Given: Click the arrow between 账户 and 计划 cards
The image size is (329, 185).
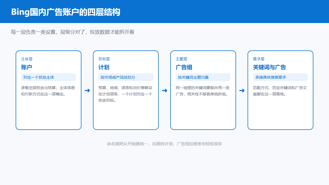Looking at the screenshot, I should coord(87,90).
